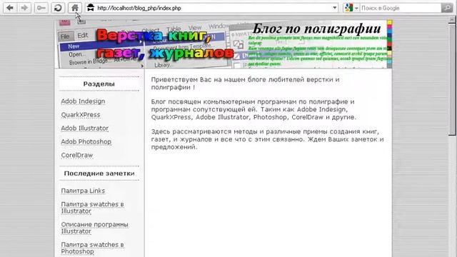Open the 'Описание программы Illustrator' note

94,228
